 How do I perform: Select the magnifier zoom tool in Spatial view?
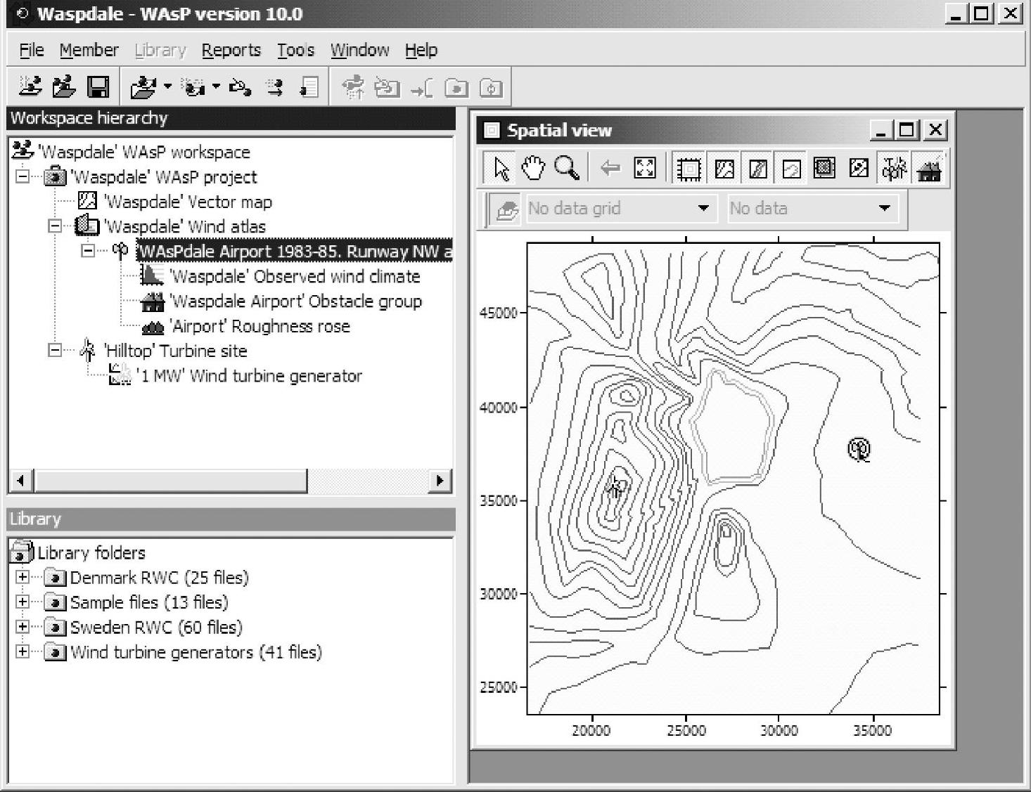(567, 168)
